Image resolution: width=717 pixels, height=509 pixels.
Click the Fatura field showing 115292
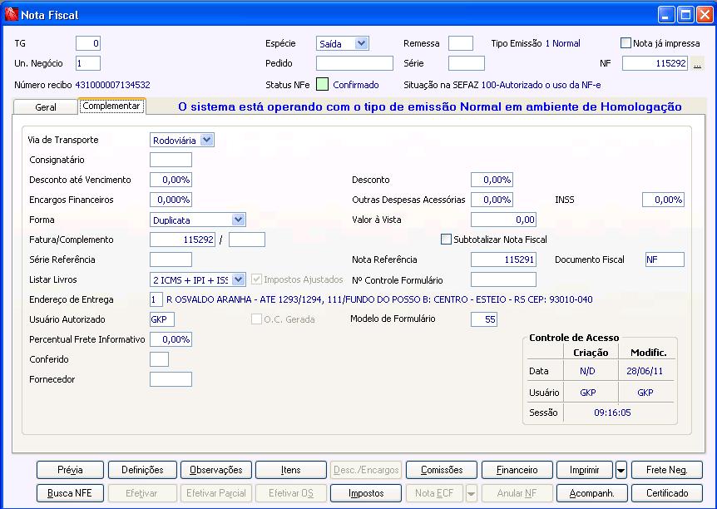[182, 240]
